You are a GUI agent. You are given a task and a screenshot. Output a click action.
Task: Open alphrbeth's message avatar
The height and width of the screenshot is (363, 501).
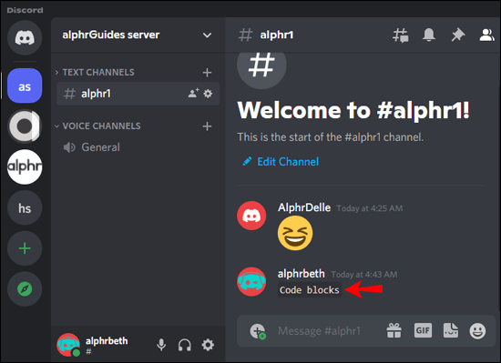251,282
